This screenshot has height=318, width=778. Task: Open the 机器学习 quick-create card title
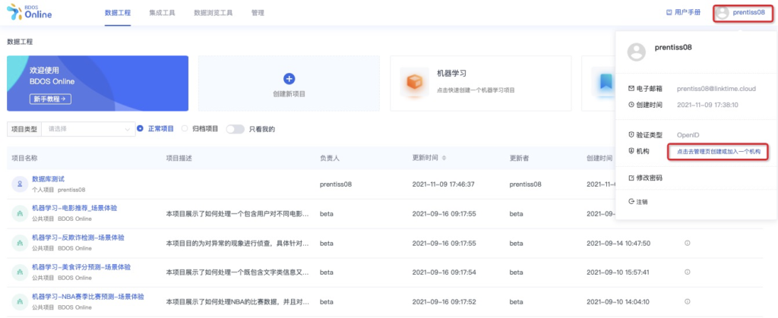(x=451, y=74)
